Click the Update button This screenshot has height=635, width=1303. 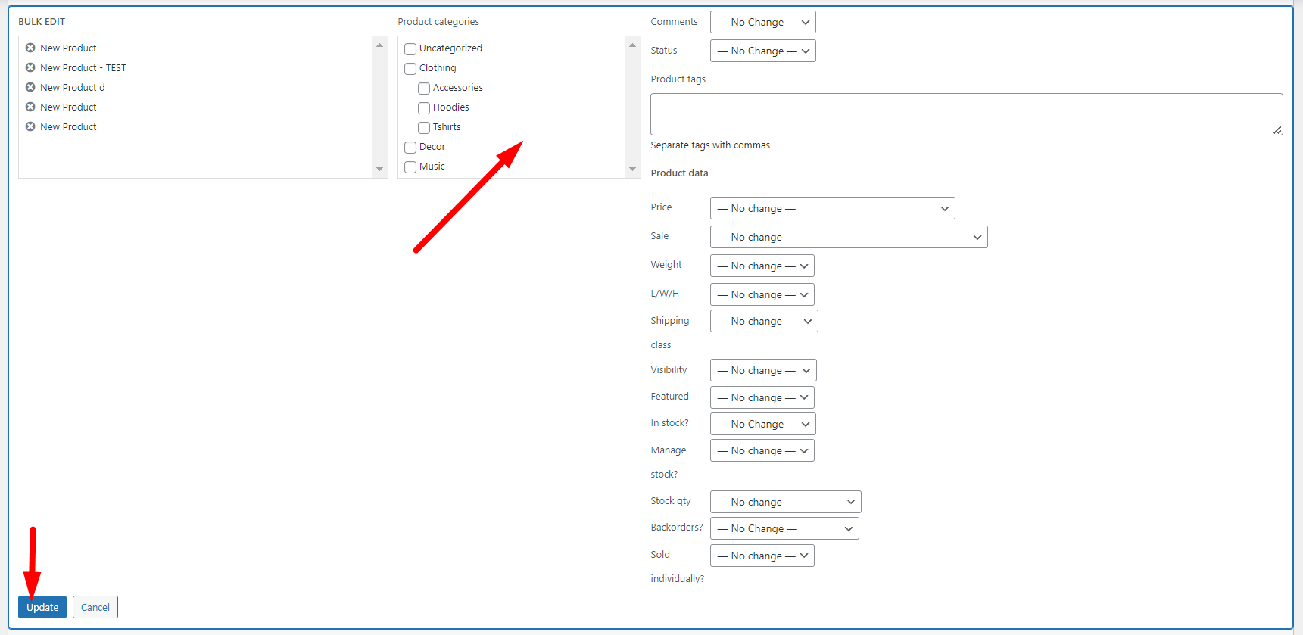pos(42,607)
